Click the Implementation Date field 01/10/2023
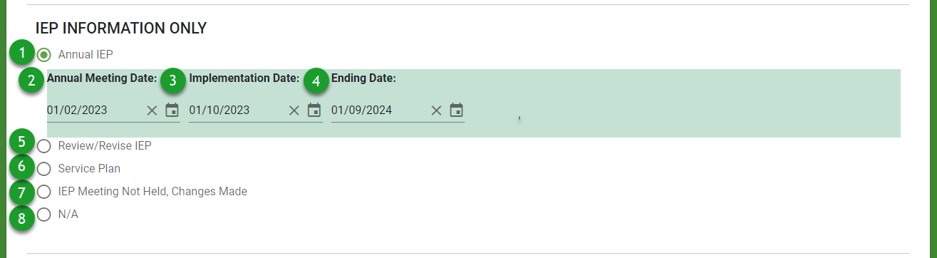937x258 pixels. click(x=237, y=110)
